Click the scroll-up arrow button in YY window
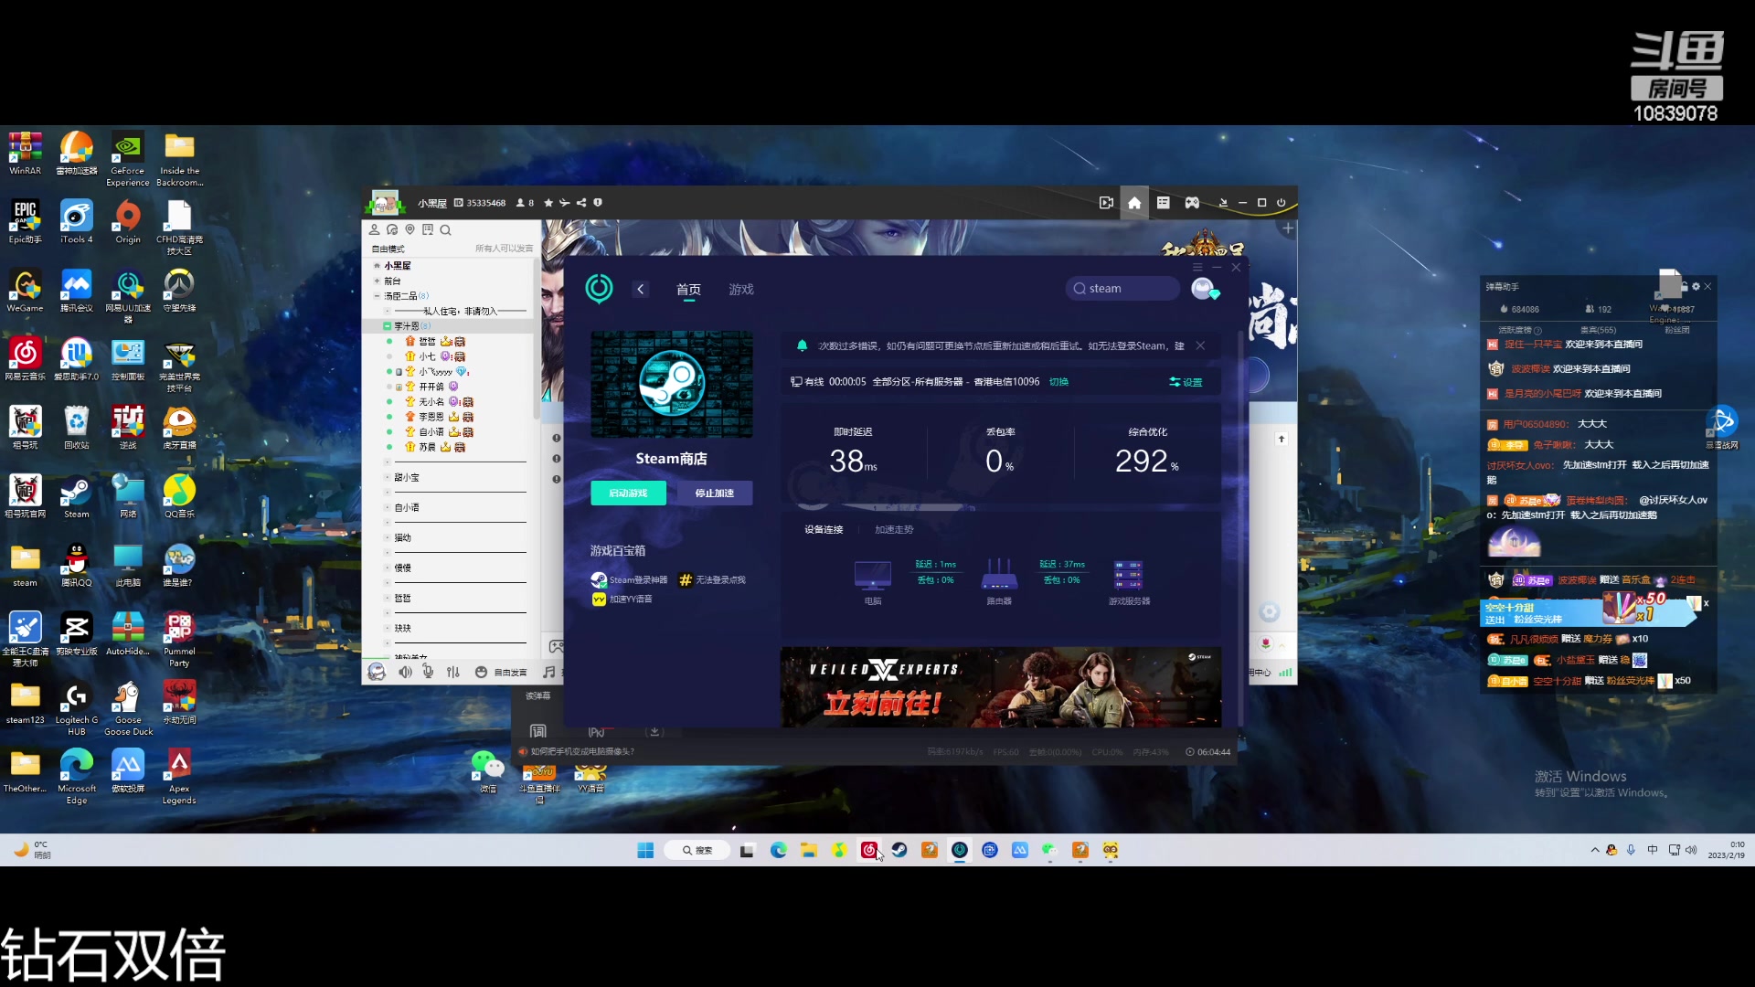Screen dimensions: 1755x987 1282,440
